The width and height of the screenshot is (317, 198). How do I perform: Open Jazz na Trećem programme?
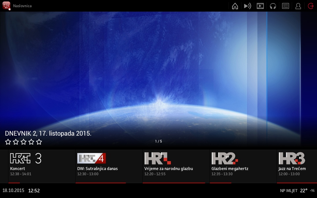point(292,169)
